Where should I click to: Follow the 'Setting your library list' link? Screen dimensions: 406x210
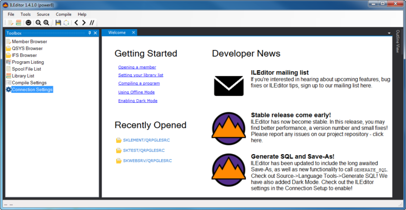(x=141, y=75)
